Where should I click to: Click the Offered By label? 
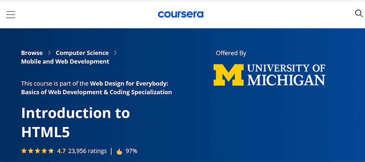pos(231,53)
